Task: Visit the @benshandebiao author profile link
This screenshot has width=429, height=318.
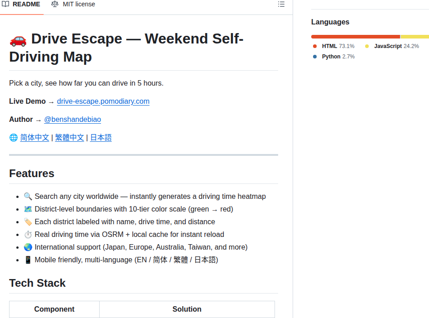Action: tap(72, 119)
